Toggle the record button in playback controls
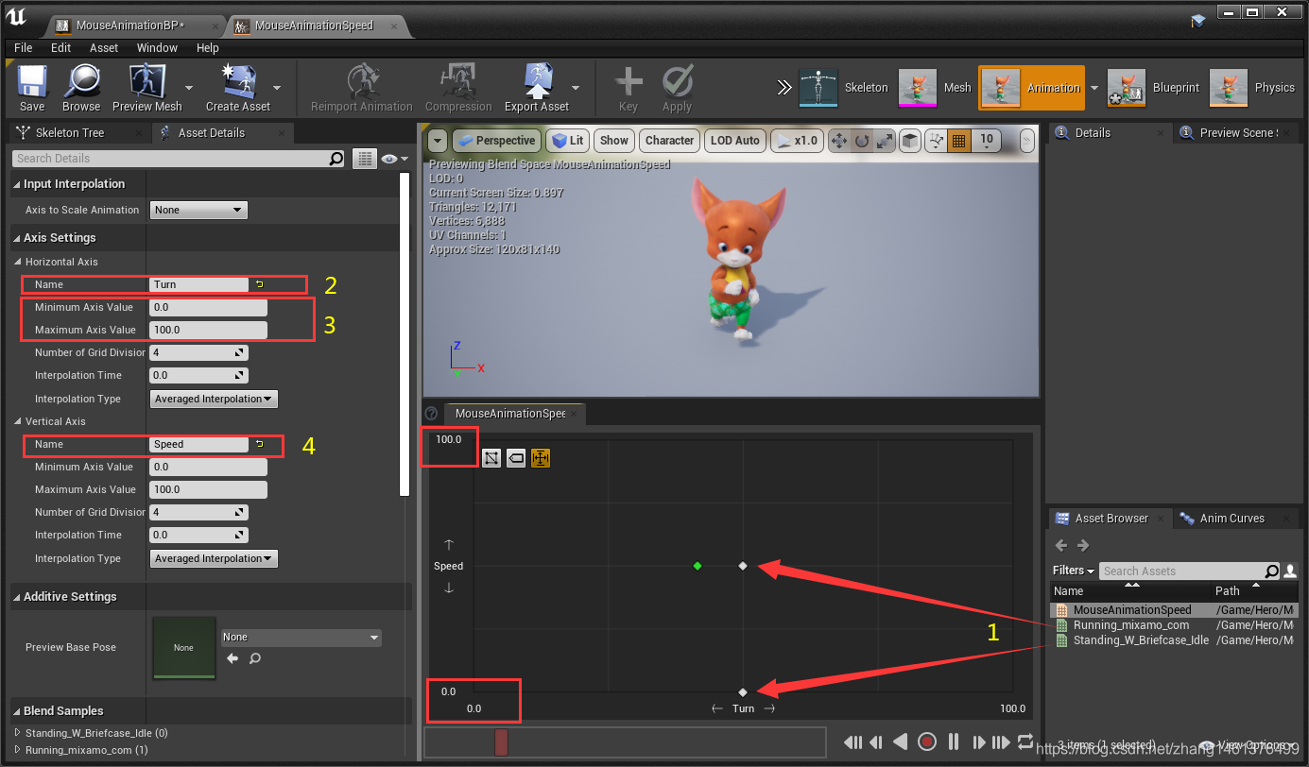Viewport: 1309px width, 767px height. pyautogui.click(x=927, y=742)
